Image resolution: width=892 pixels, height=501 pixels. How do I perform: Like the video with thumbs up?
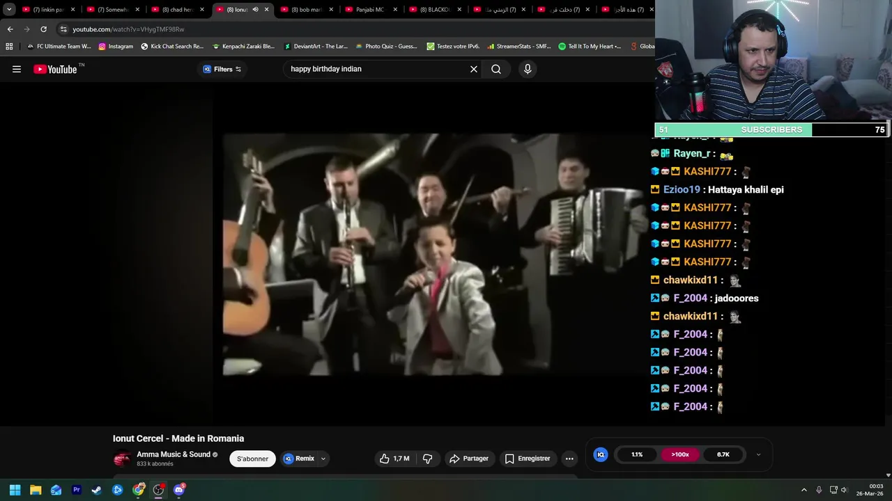pos(394,459)
